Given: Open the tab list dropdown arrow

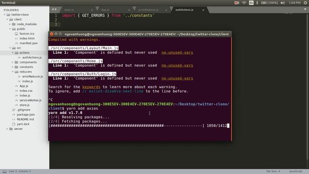Looking at the screenshot, I should pos(305,10).
